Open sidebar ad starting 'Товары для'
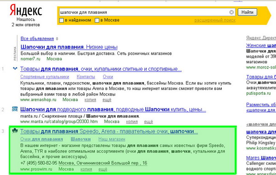Image resolution: width=276 pixels, height=175 pixels. pos(261,77)
